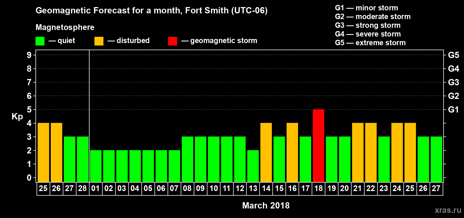464x218 pixels.
Task: Click the Kp axis value 5
Action: point(29,110)
